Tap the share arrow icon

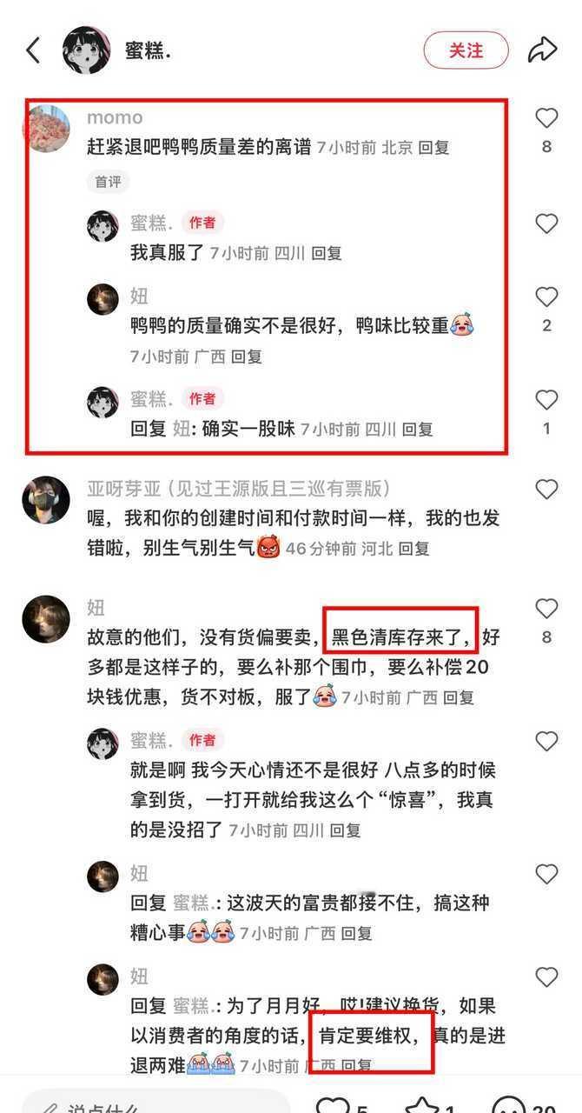click(x=543, y=50)
